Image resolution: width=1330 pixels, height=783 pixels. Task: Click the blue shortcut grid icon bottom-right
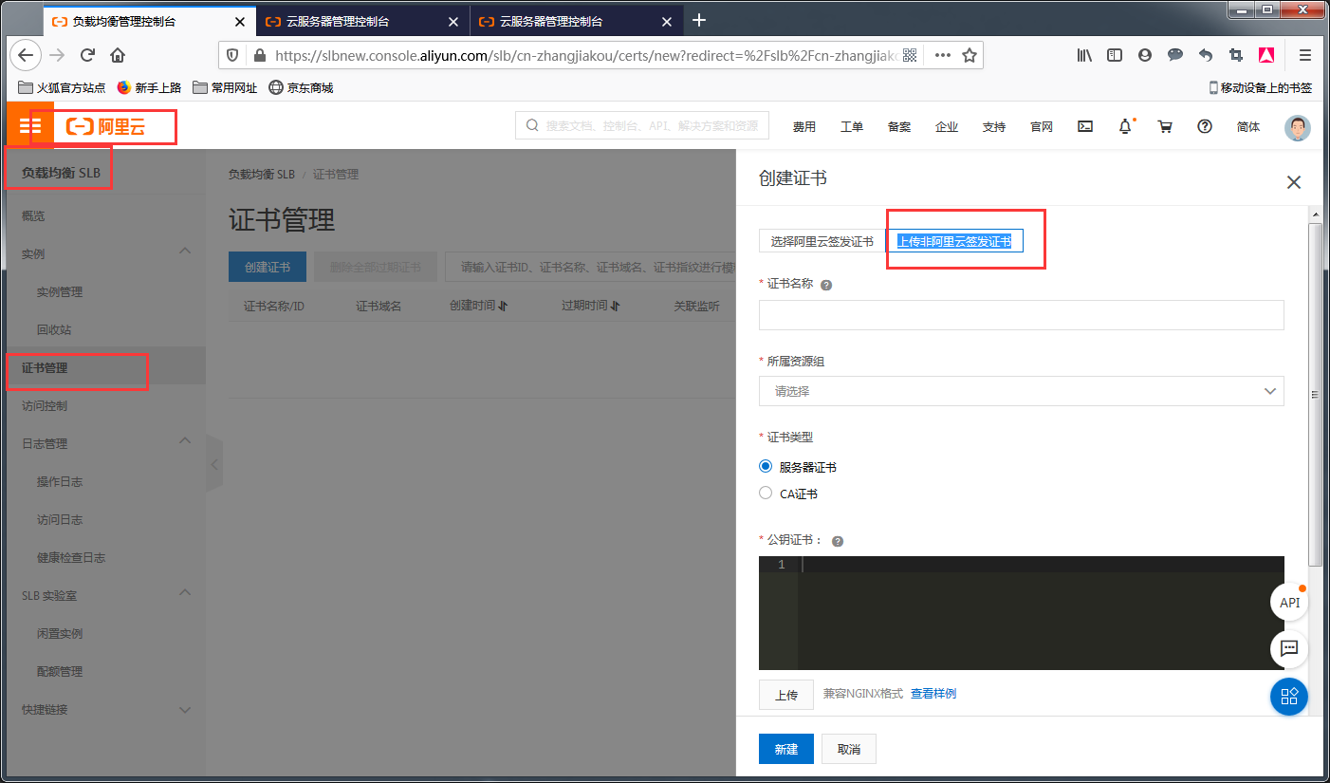[1289, 697]
